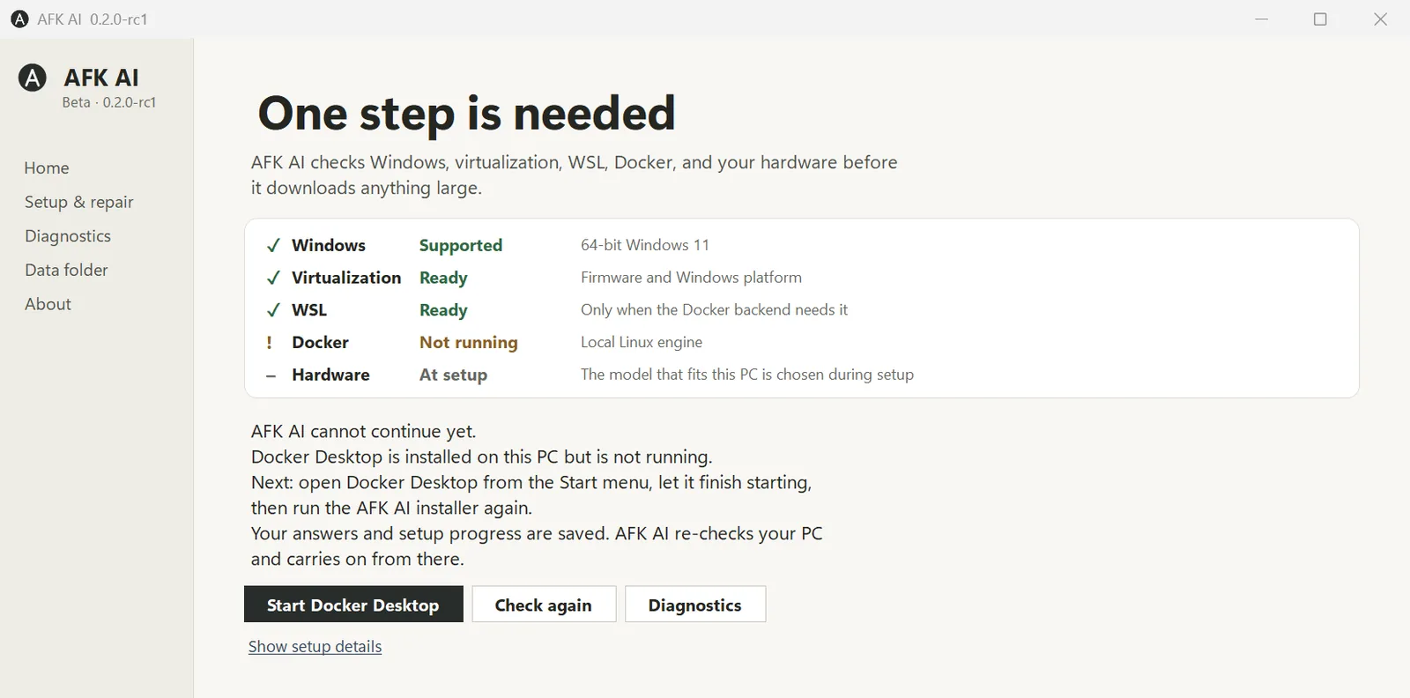Select the Windows row label
This screenshot has width=1410, height=698.
coord(329,245)
